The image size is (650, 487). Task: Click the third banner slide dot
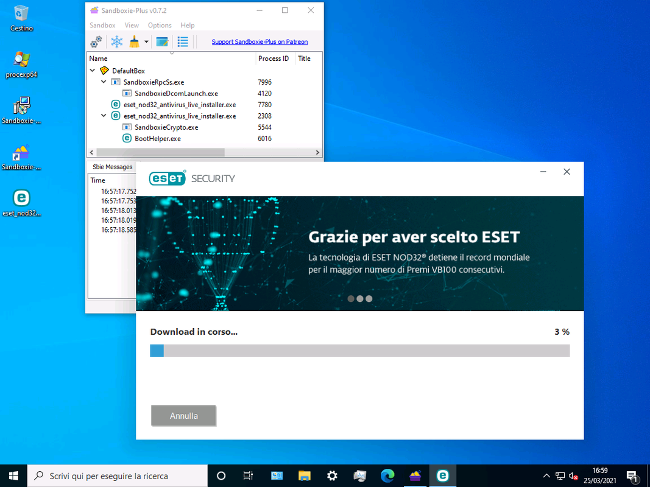point(369,298)
